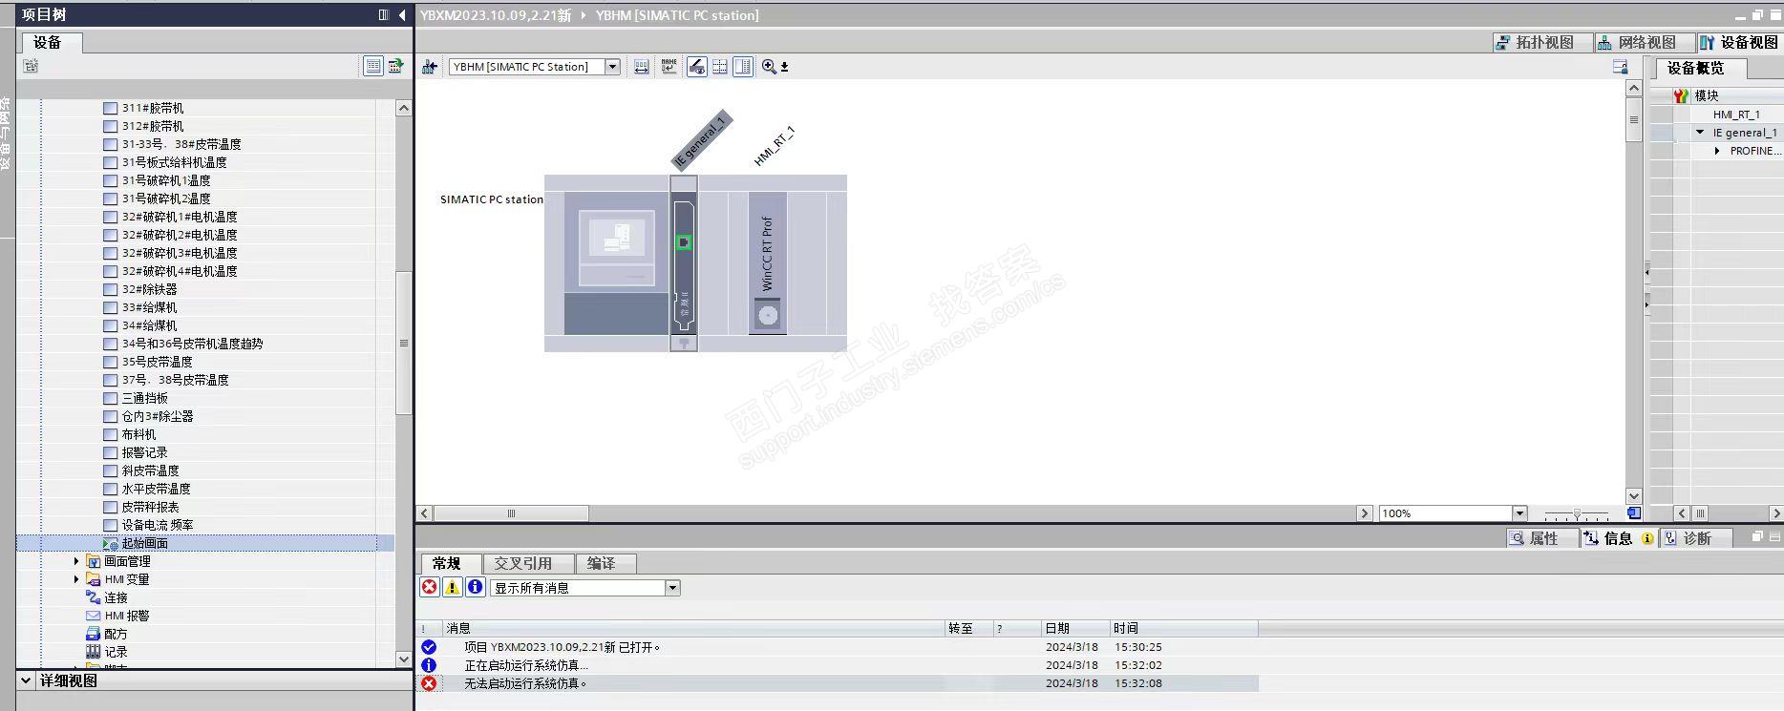Image resolution: width=1784 pixels, height=711 pixels.
Task: Click the overview navigation icon beside zoom slider
Action: [x=1634, y=513]
